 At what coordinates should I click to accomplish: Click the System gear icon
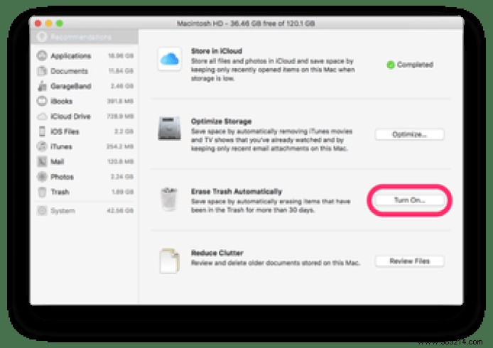[x=42, y=211]
